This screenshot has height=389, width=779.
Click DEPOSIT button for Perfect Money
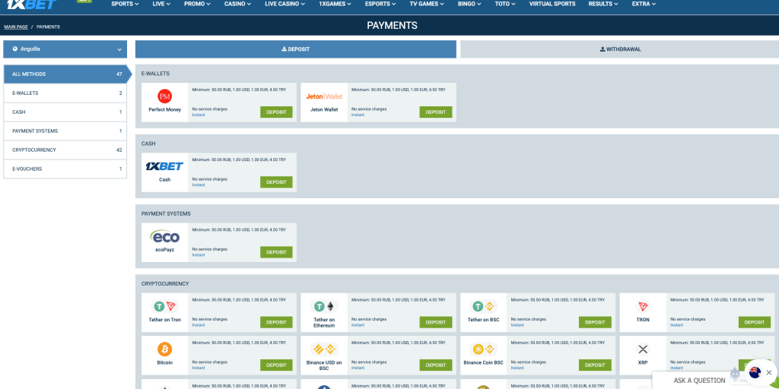[276, 112]
